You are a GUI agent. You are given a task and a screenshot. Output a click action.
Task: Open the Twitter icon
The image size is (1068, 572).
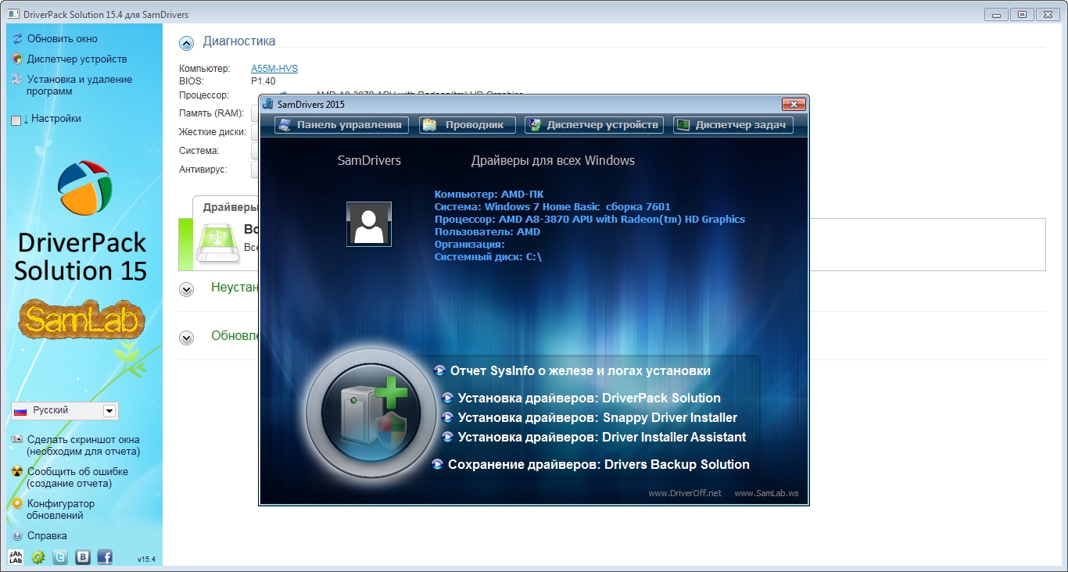60,557
